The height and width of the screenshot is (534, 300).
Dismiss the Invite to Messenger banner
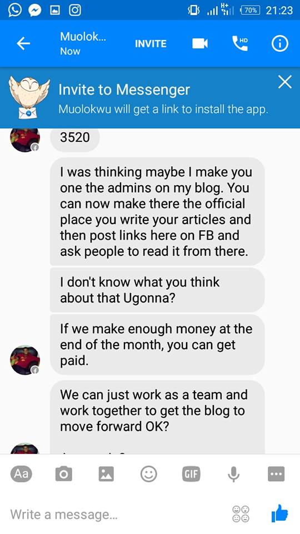point(284,82)
